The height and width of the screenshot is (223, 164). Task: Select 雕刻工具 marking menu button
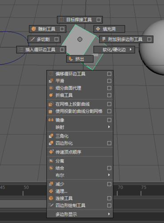click(48, 29)
